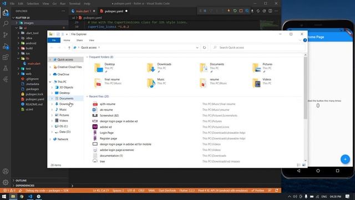This screenshot has width=355, height=200.
Task: Open the Terminal menu in VS Code
Action: point(75,4)
